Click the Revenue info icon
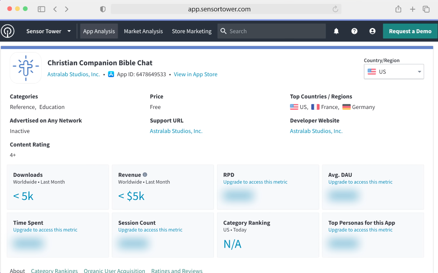This screenshot has width=438, height=273. [145, 175]
